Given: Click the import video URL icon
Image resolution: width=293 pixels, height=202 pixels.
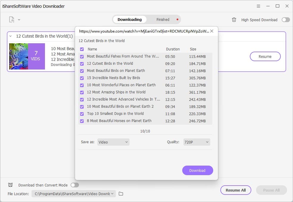Looking at the screenshot, I should coord(11,19).
